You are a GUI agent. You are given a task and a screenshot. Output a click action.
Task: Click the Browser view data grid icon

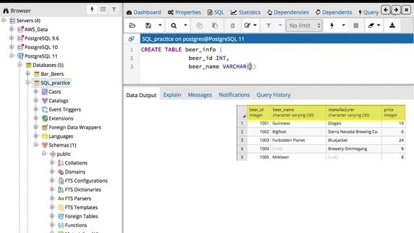103,10
